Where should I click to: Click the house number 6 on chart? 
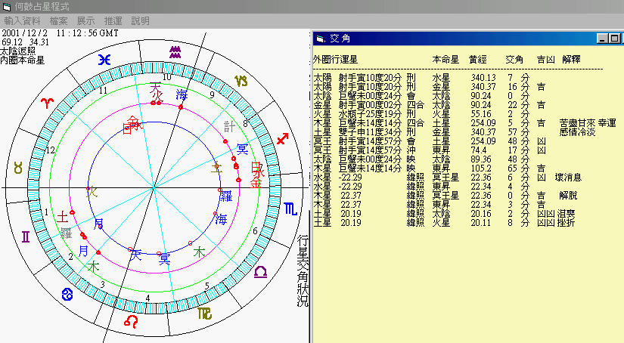tap(255, 231)
